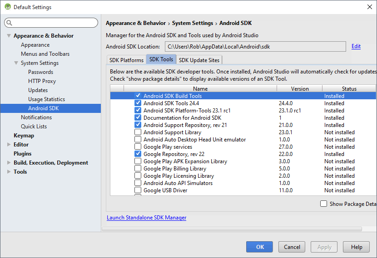Click the Android SDK Location path field
Screen dimensions: 377x258
tap(255, 47)
